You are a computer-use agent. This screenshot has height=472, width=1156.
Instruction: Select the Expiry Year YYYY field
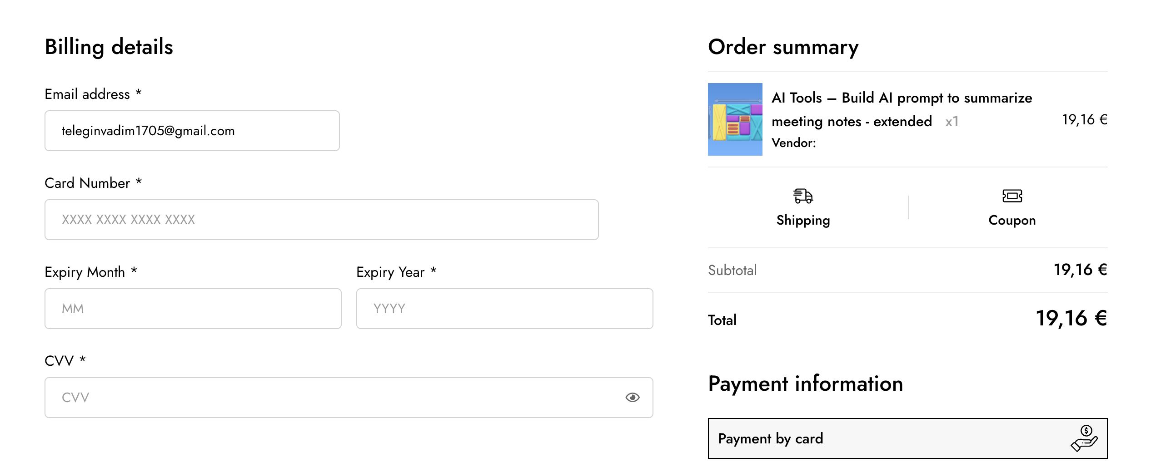pyautogui.click(x=505, y=309)
